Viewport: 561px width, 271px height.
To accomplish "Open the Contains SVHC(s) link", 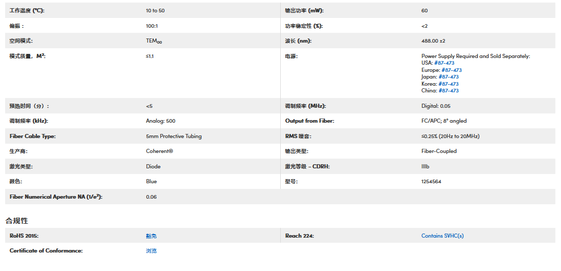I will click(x=442, y=236).
